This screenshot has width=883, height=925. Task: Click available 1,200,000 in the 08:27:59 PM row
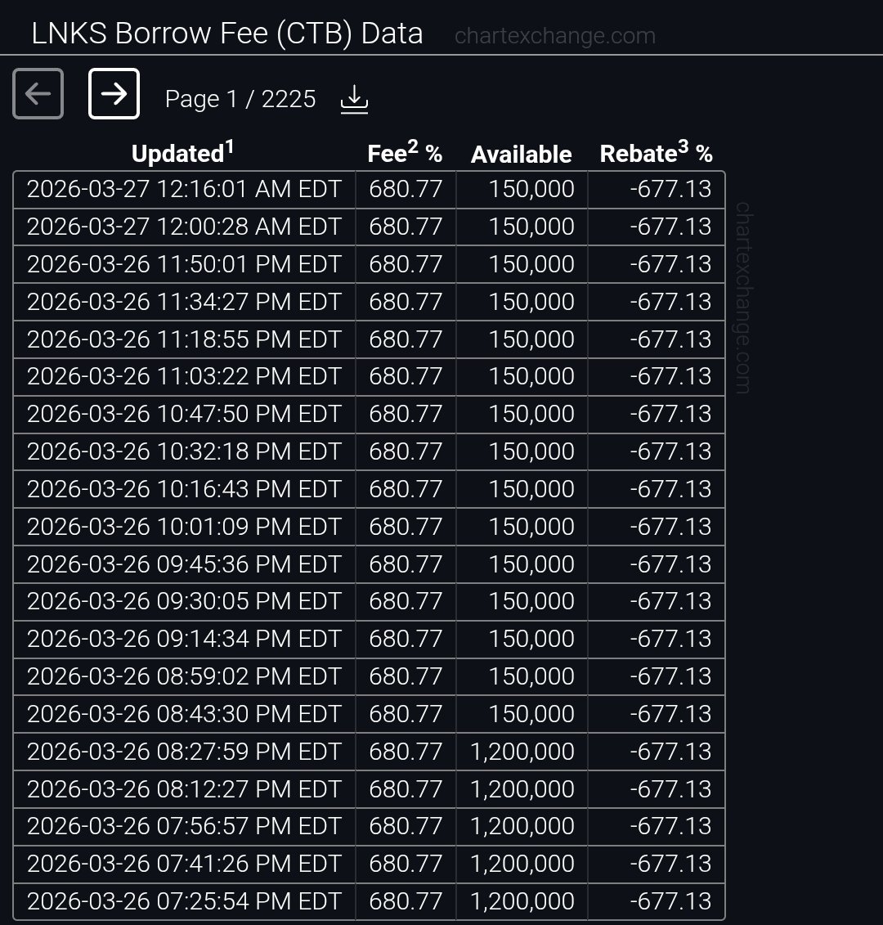[522, 752]
